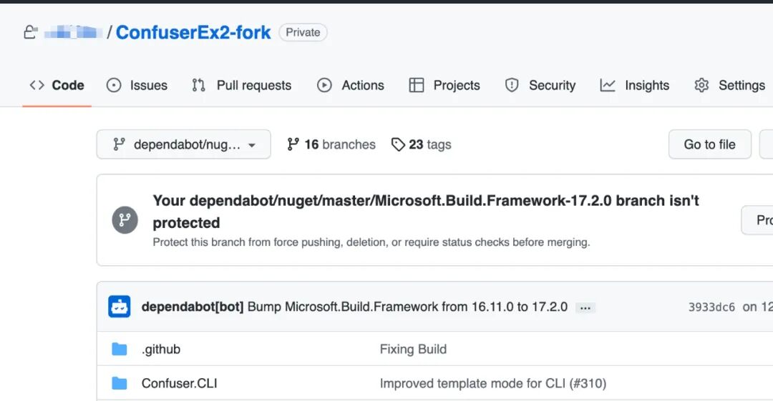Click the branch icon beside 16 branches

click(x=293, y=144)
